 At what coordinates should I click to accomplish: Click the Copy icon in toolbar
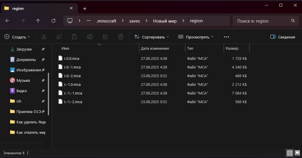pyautogui.click(x=59, y=37)
